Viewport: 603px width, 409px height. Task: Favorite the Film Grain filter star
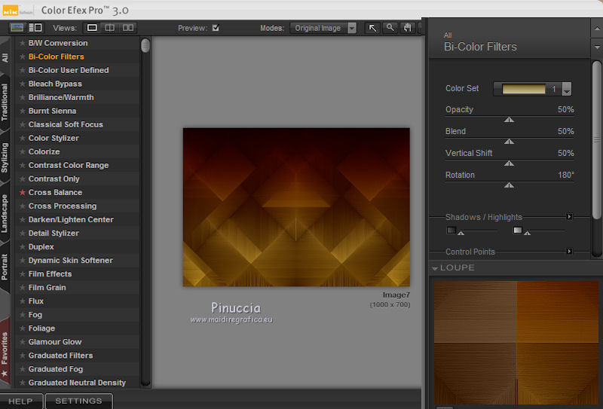pos(23,288)
